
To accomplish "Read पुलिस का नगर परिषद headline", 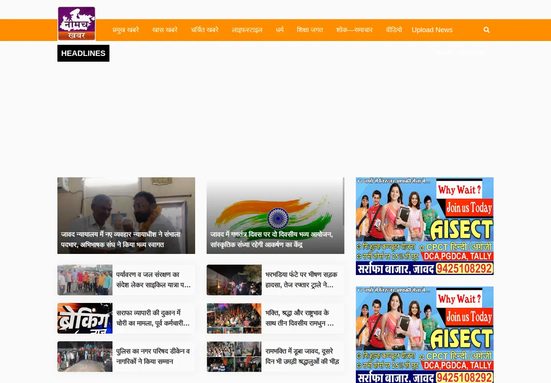I will tap(153, 357).
